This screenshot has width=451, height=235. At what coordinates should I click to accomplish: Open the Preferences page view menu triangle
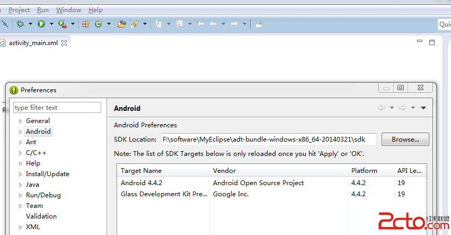[x=423, y=108]
